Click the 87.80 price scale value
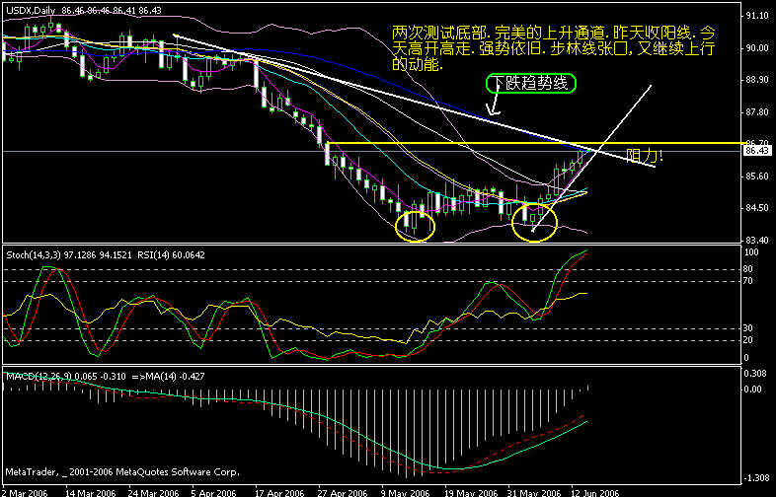This screenshot has height=497, width=776. click(757, 111)
